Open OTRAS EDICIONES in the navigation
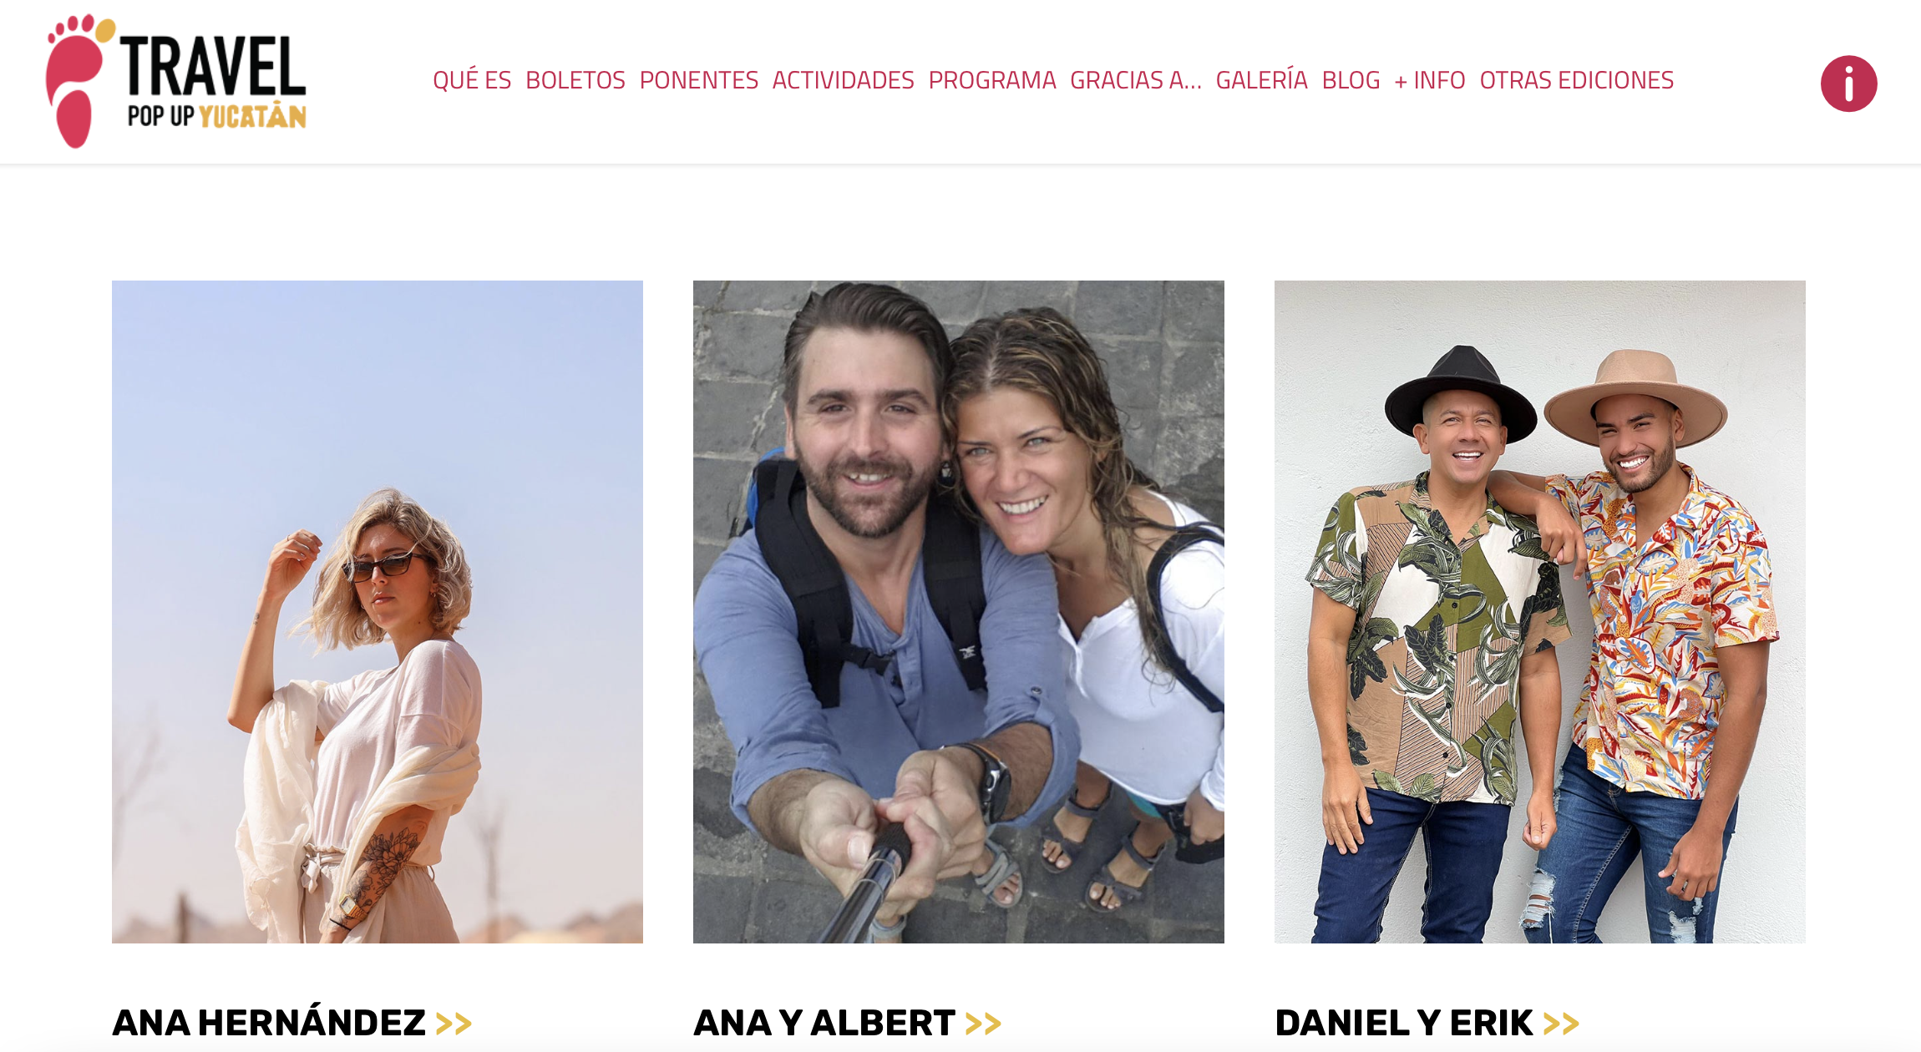Viewport: 1921px width, 1052px height. click(x=1577, y=80)
